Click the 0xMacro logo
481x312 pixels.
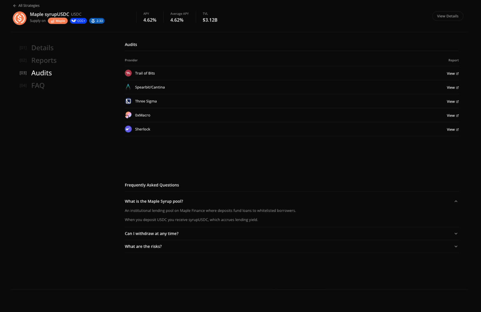(x=128, y=115)
